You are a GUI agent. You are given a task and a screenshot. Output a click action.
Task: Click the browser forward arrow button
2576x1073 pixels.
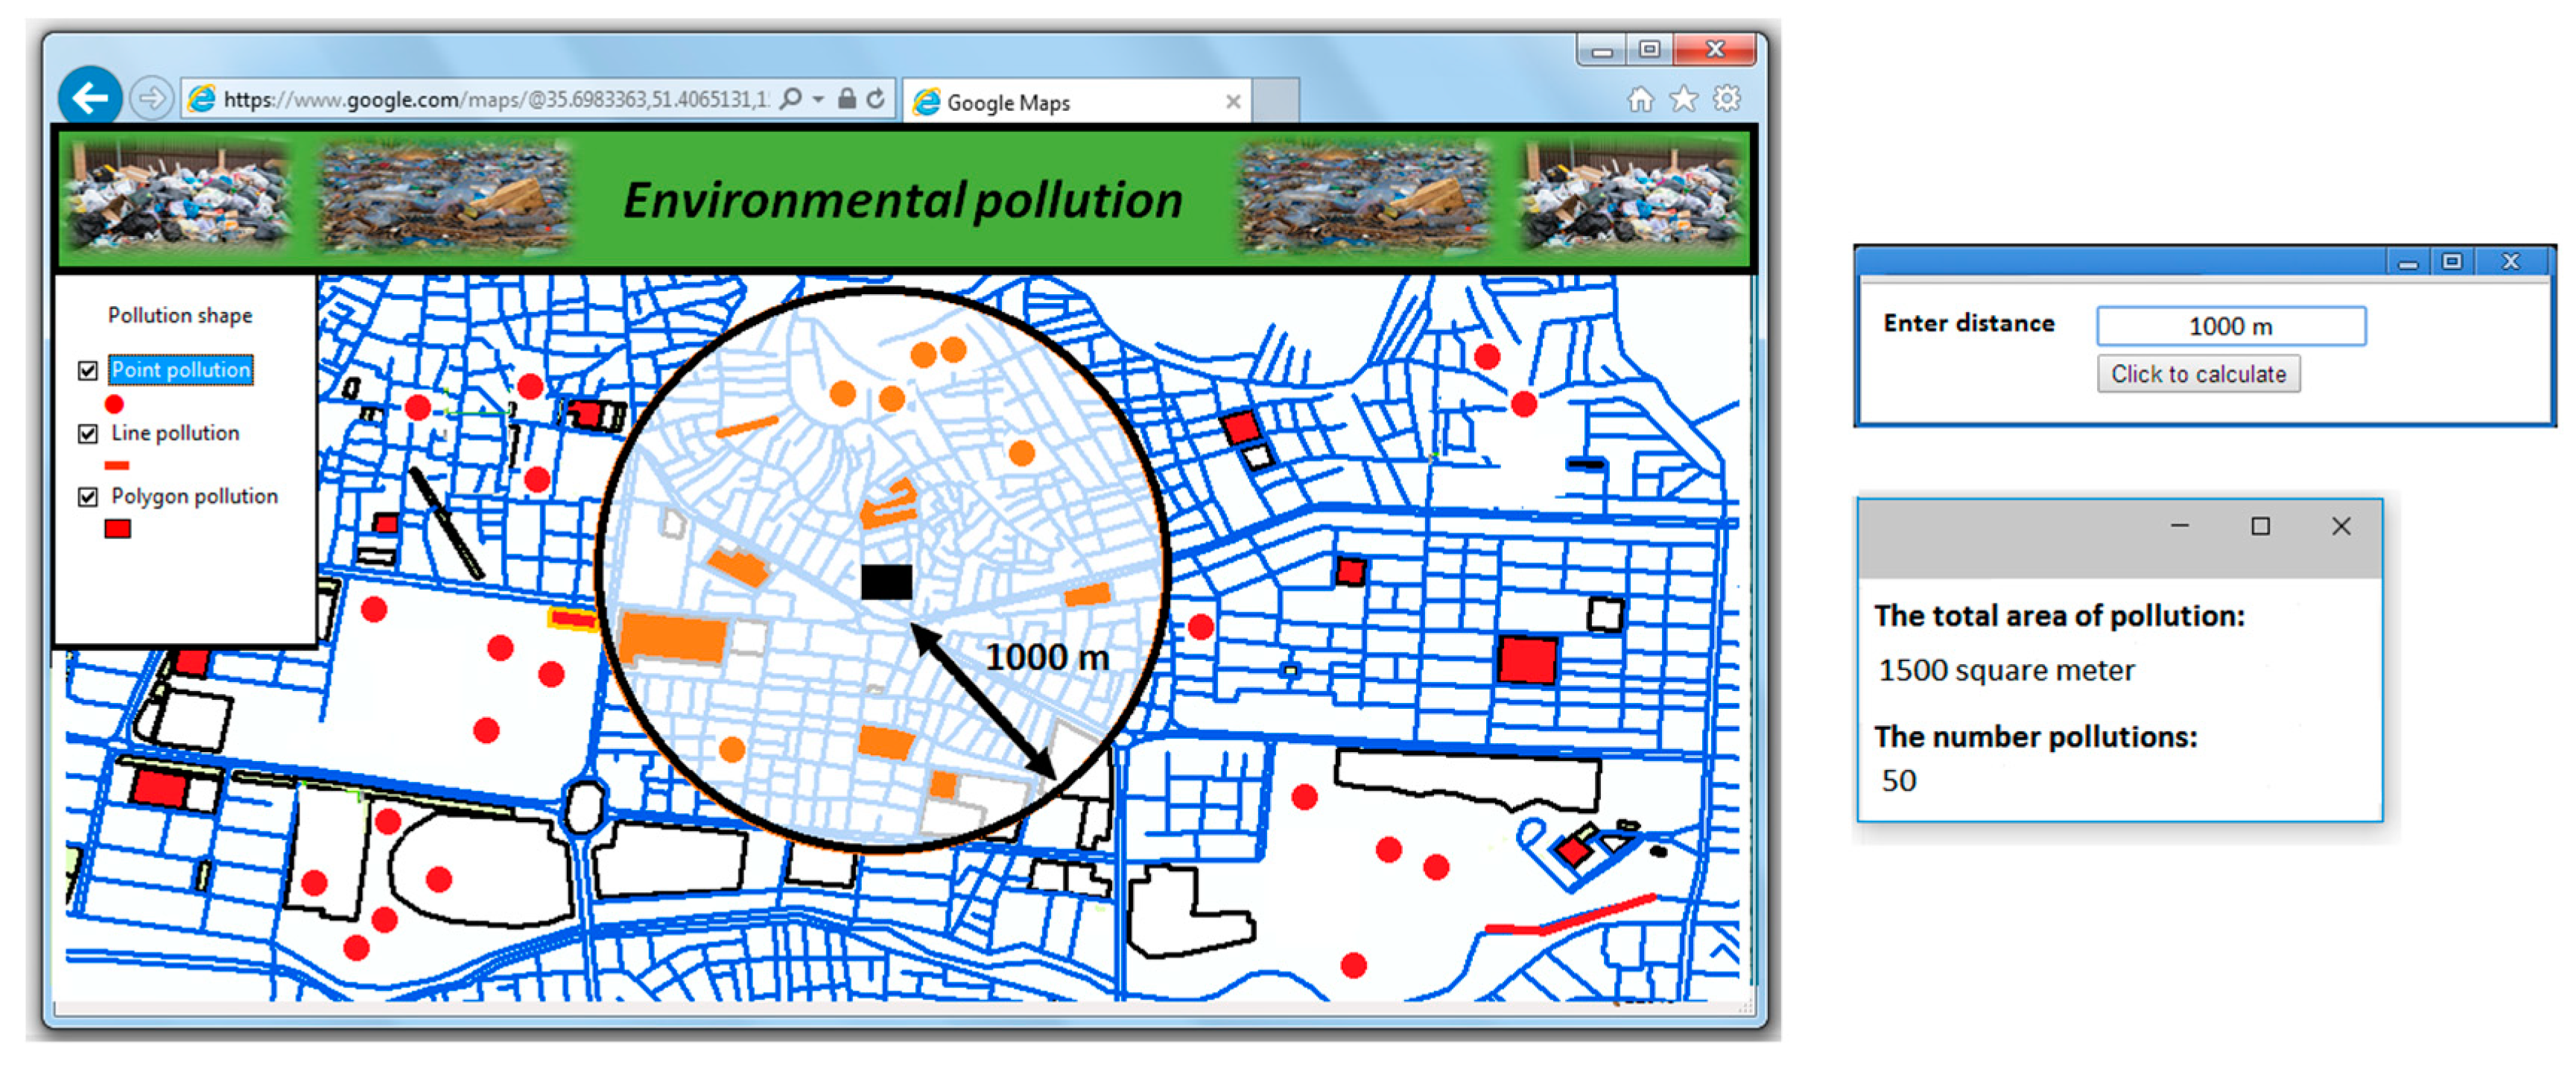pos(152,98)
